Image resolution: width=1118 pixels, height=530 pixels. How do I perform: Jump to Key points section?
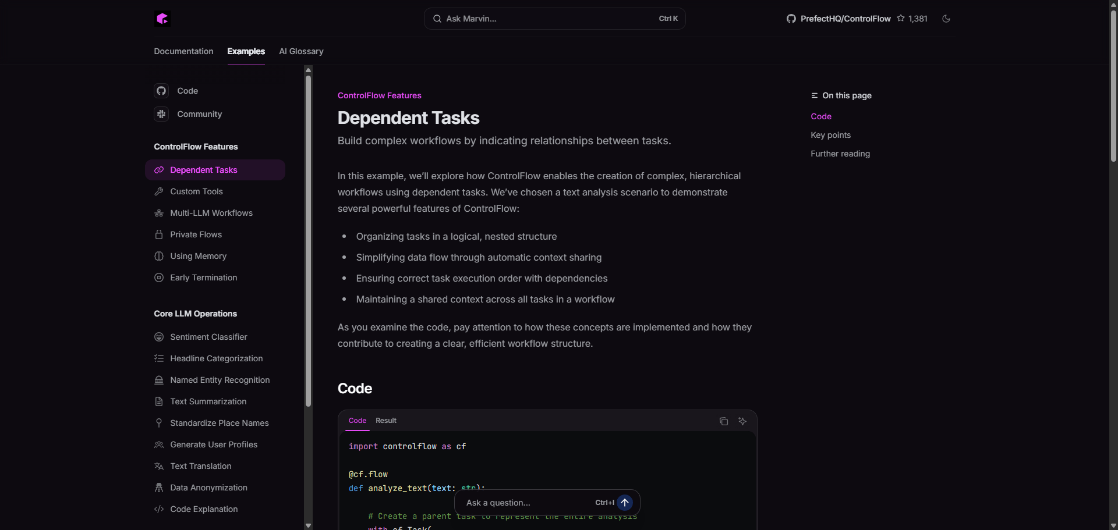(830, 135)
